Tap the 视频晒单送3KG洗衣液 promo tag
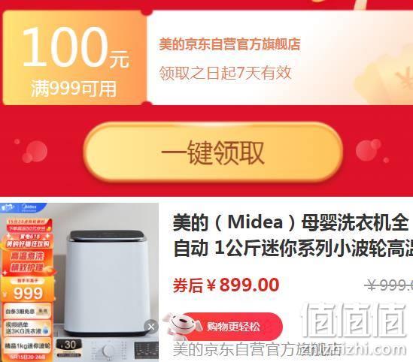 point(27,327)
